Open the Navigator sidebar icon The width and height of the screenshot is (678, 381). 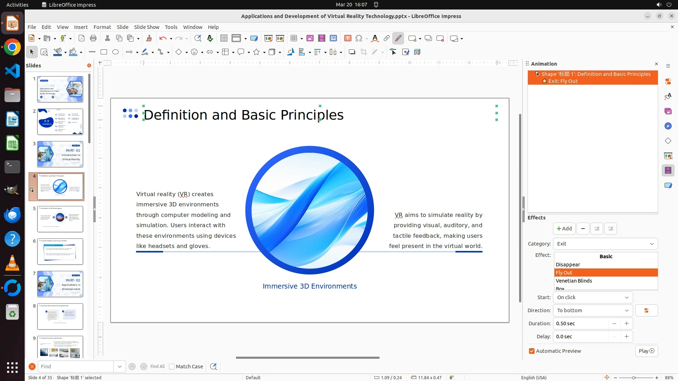(x=668, y=126)
